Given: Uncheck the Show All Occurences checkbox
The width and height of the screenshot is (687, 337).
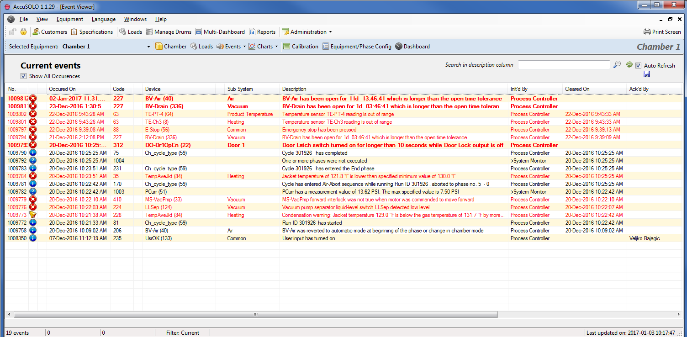Looking at the screenshot, I should [24, 76].
